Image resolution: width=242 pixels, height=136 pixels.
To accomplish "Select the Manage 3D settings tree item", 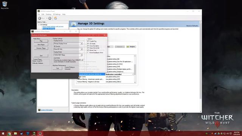I will point(48,29).
